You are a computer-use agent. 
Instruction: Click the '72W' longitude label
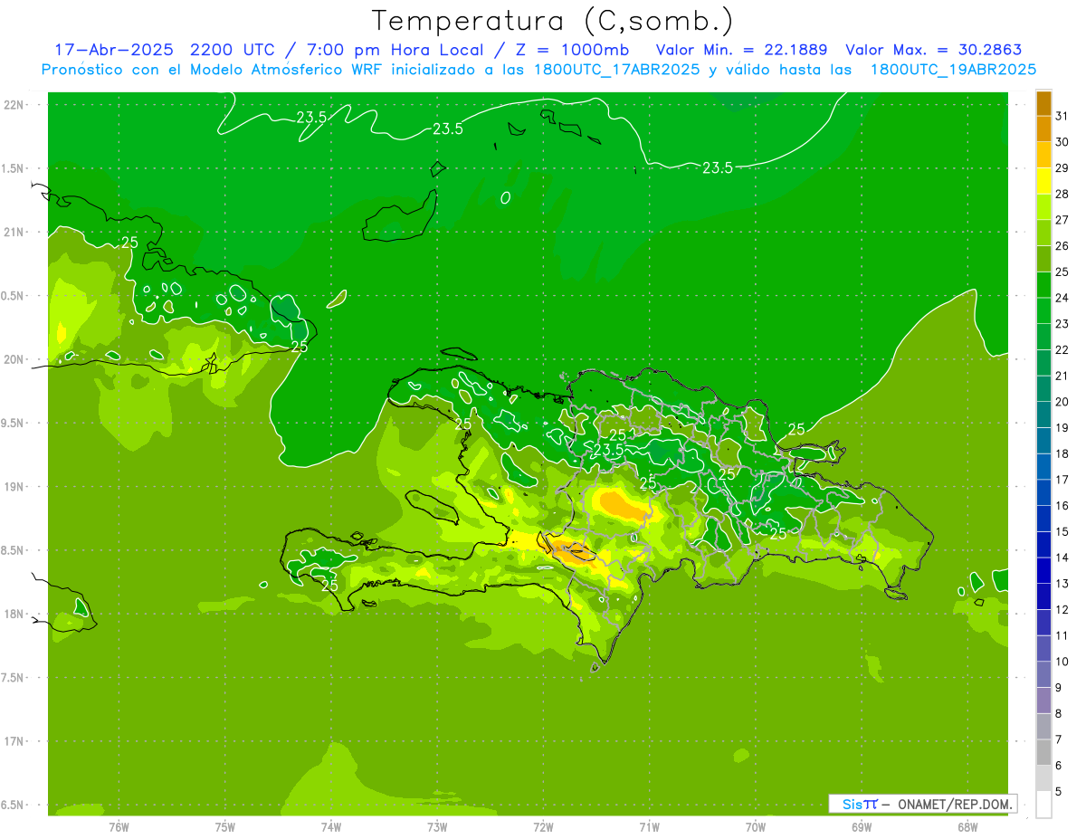(x=544, y=827)
